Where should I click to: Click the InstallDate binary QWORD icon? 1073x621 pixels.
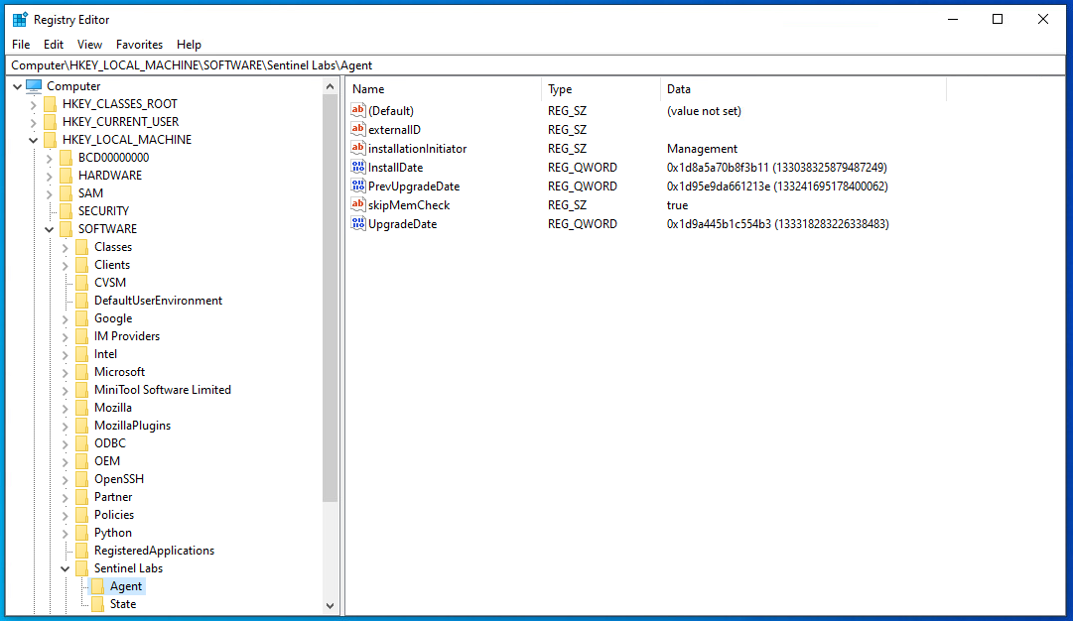point(358,167)
